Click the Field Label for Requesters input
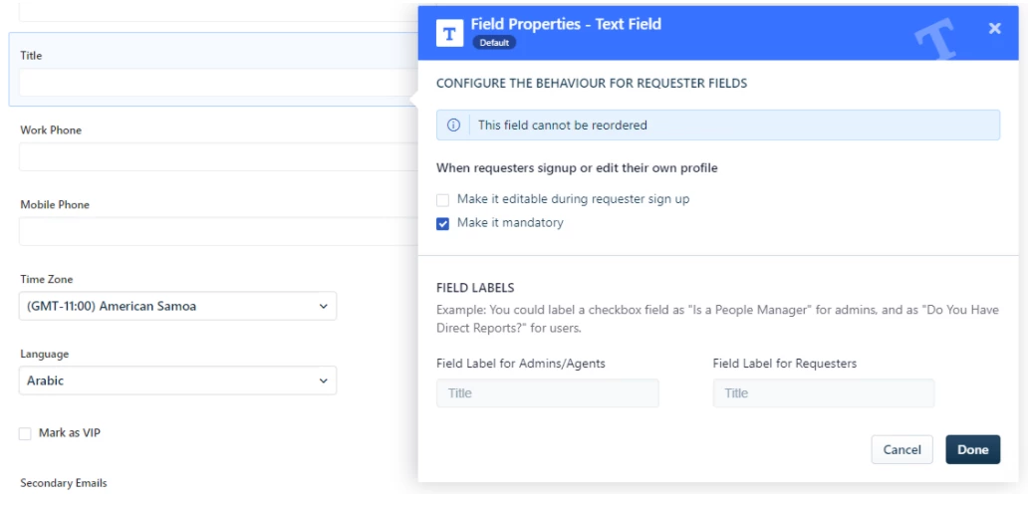This screenshot has height=508, width=1028. pos(823,393)
